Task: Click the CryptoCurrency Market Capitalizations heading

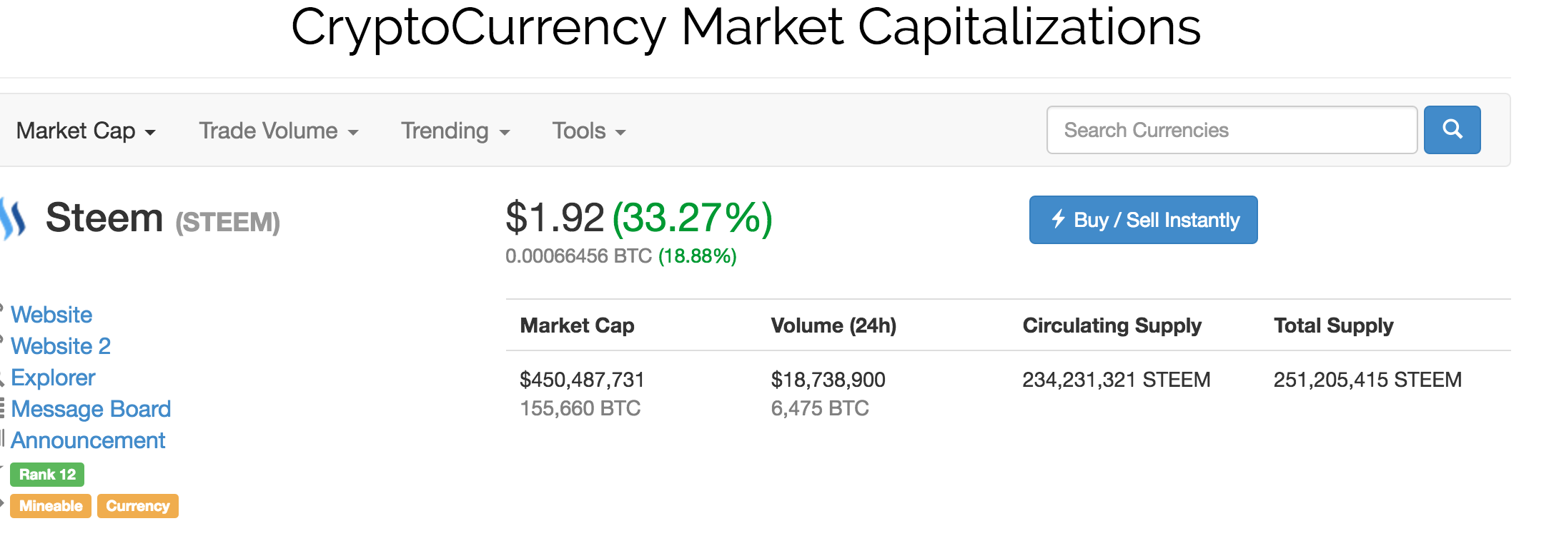Action: pos(746,29)
